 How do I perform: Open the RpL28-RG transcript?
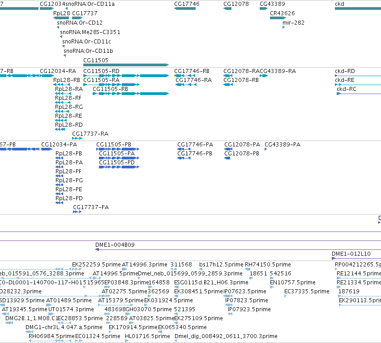coord(62,111)
